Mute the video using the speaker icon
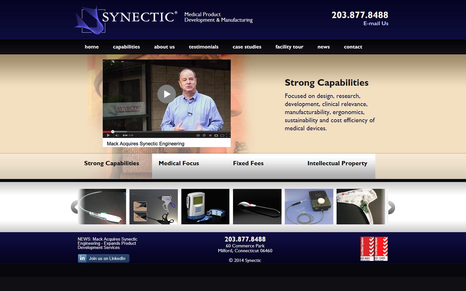Viewport: 466px width, 291px height. pos(117,135)
